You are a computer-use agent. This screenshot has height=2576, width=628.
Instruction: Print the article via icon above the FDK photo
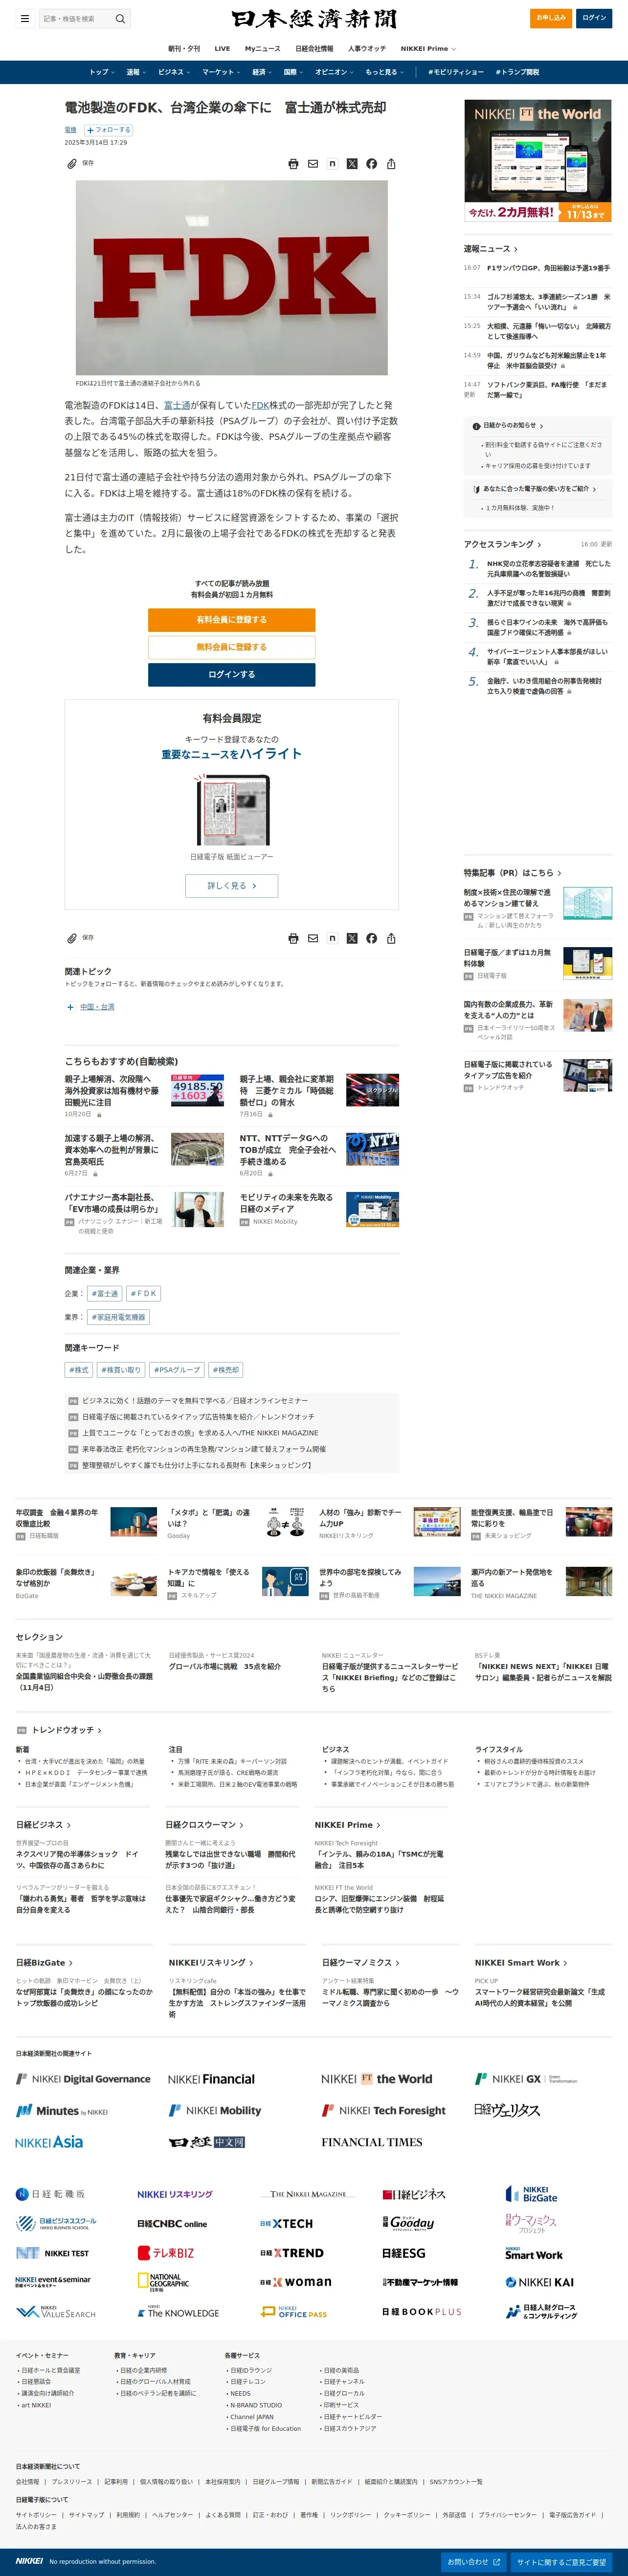point(293,164)
